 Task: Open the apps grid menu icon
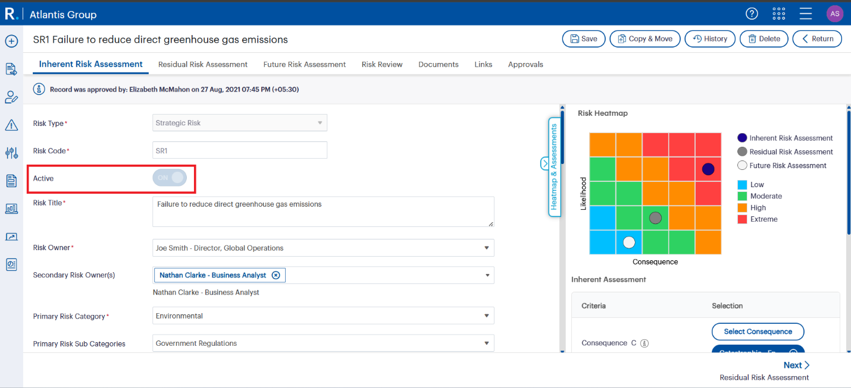click(x=778, y=14)
